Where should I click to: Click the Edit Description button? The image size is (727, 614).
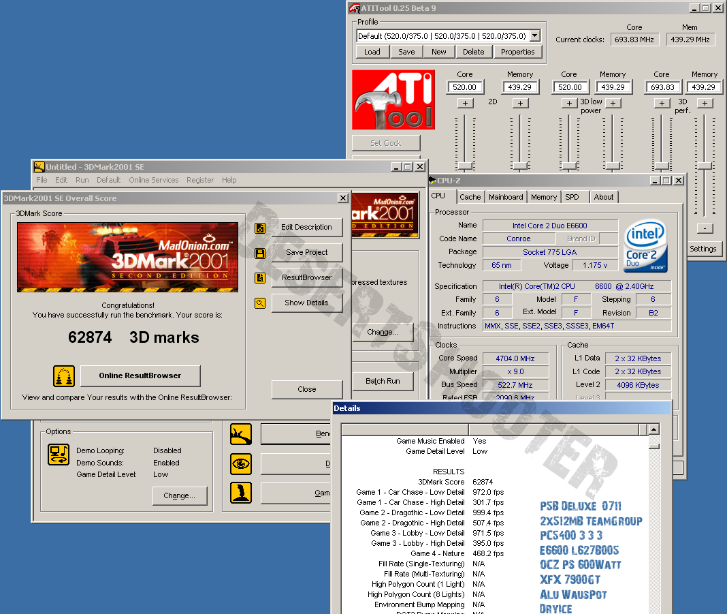click(x=306, y=227)
